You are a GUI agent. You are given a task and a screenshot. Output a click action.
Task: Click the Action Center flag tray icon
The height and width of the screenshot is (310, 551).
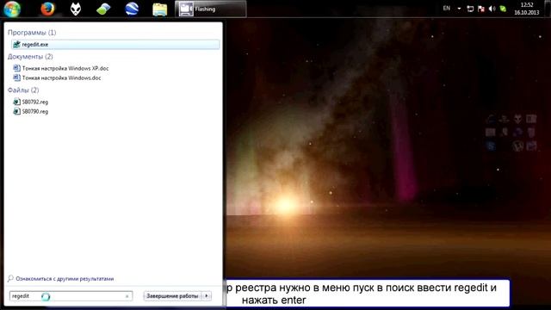[481, 9]
